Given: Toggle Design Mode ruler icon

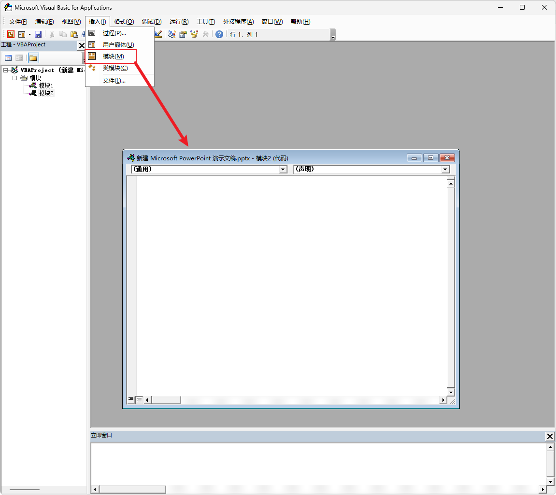Looking at the screenshot, I should [x=158, y=34].
